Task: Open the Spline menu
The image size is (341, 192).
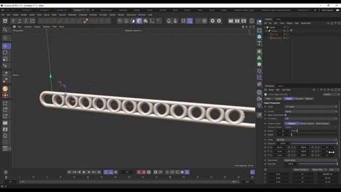Action: coord(46,15)
